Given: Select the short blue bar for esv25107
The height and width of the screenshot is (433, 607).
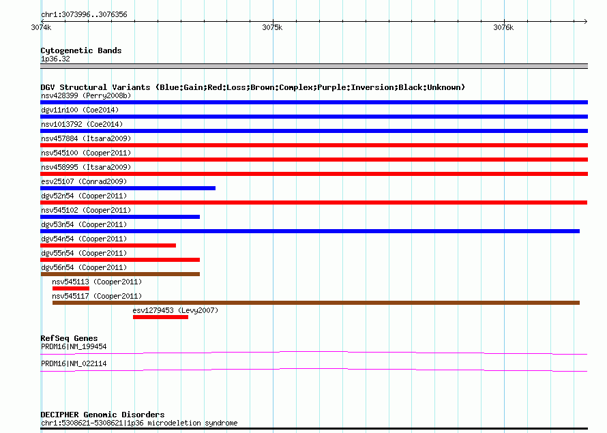Looking at the screenshot, I should 128,188.
